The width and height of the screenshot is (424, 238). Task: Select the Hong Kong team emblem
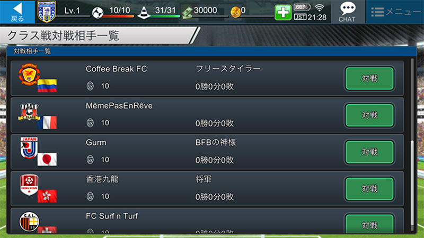coord(29,185)
